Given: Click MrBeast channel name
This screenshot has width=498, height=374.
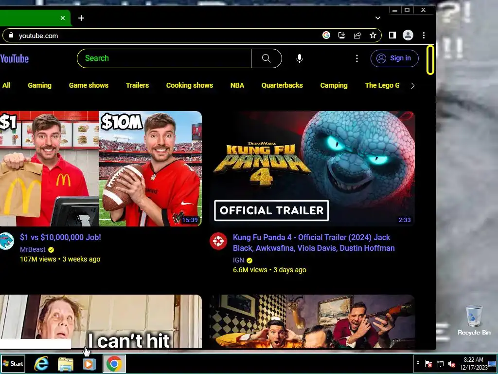Looking at the screenshot, I should (x=33, y=249).
